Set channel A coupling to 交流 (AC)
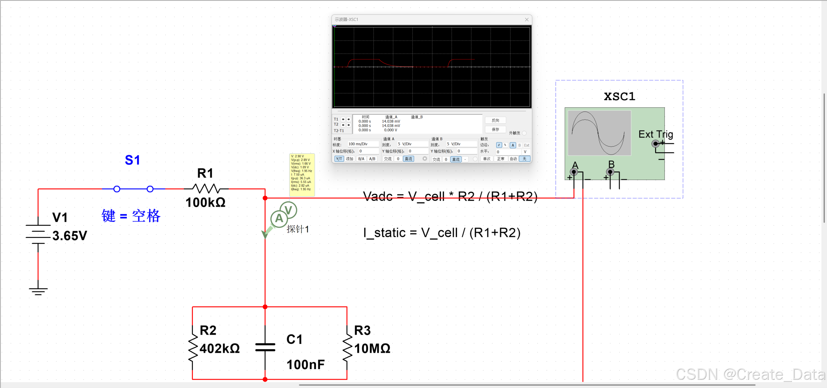The image size is (827, 388). tap(388, 159)
